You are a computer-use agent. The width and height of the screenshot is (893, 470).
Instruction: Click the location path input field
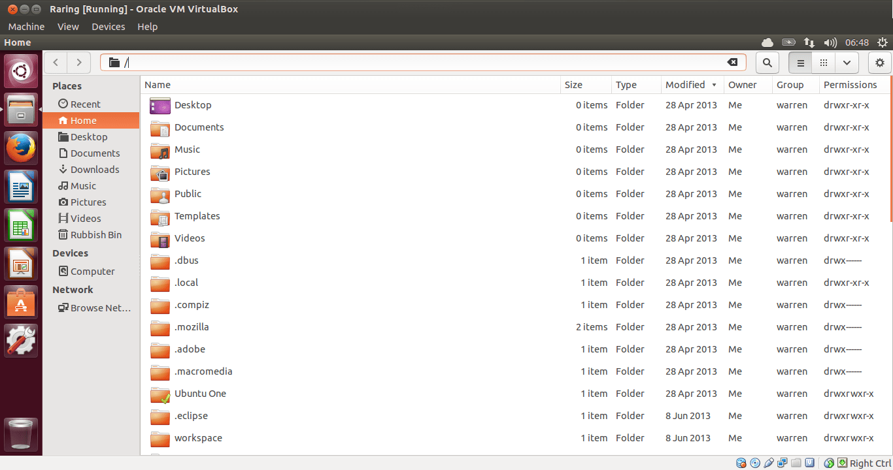pos(423,63)
